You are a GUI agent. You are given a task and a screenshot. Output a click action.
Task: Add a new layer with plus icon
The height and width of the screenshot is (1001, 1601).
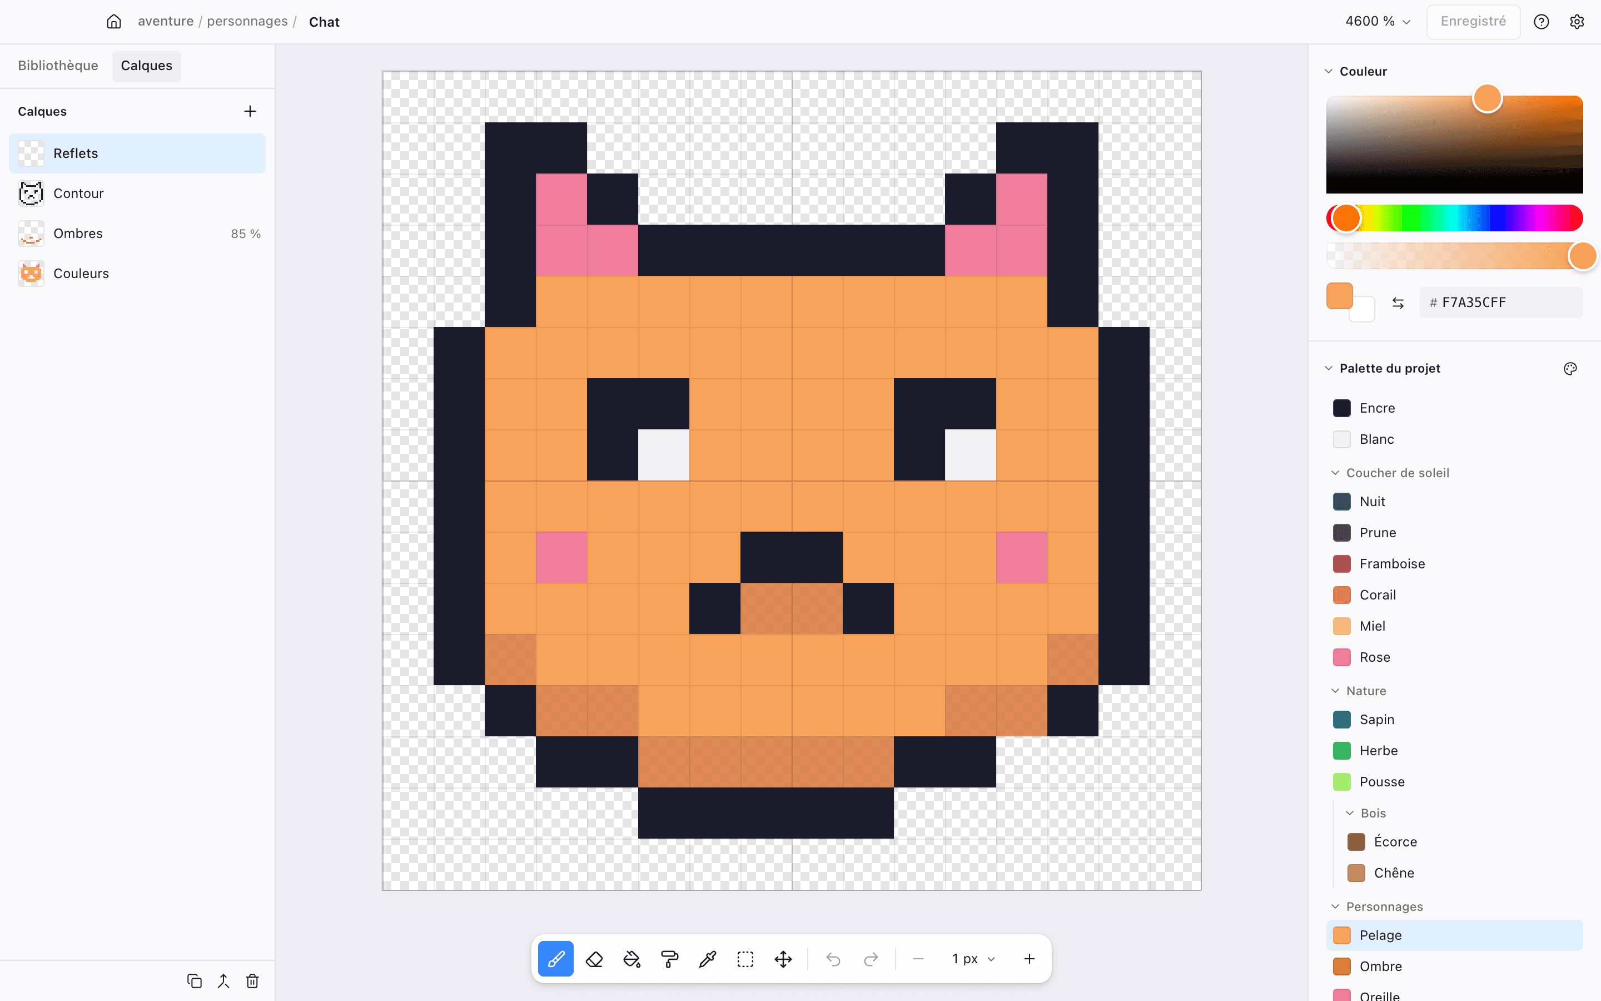250,111
